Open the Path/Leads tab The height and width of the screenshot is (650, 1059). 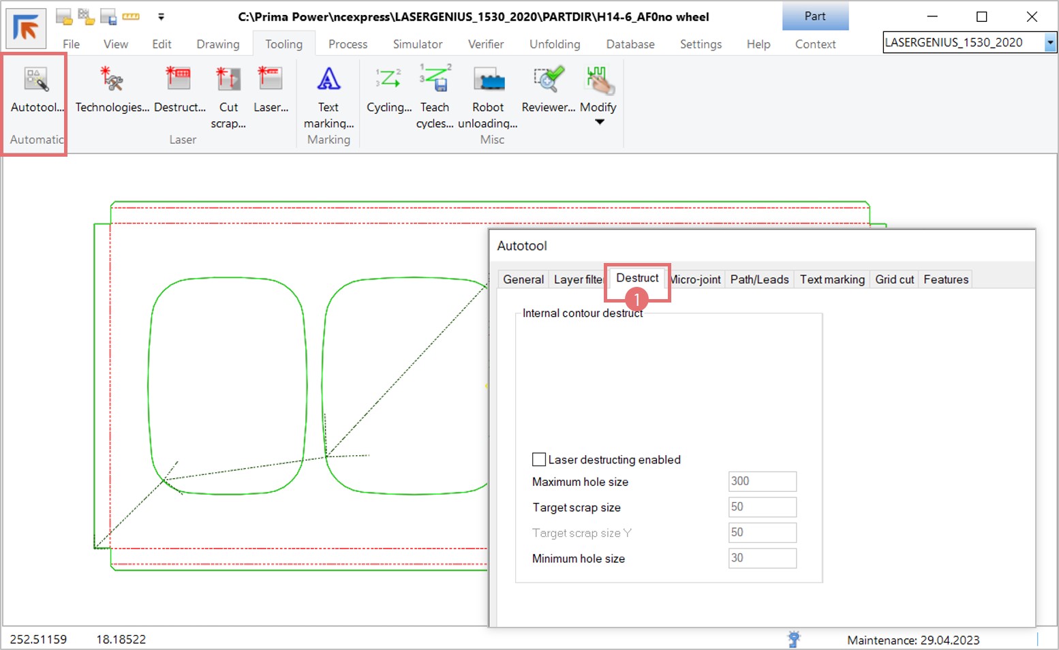coord(759,279)
